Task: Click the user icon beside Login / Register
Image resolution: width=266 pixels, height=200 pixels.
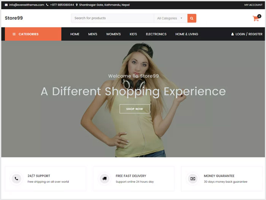Action: 233,34
